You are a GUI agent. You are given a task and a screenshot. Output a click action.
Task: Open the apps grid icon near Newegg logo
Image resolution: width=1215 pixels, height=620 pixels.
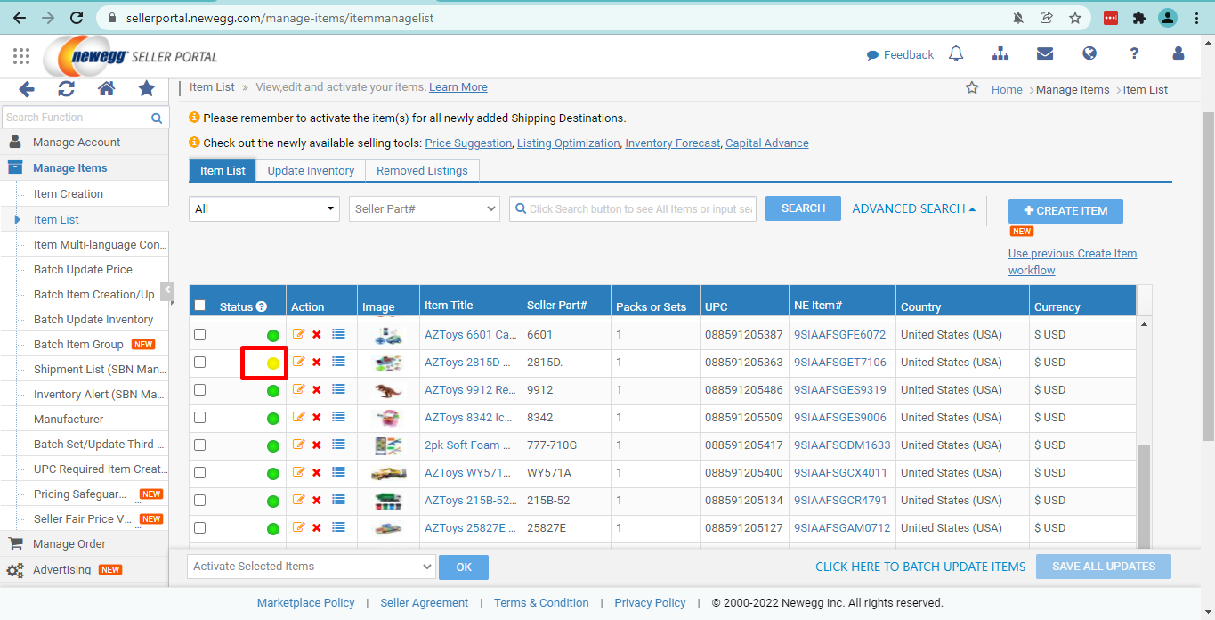21,56
